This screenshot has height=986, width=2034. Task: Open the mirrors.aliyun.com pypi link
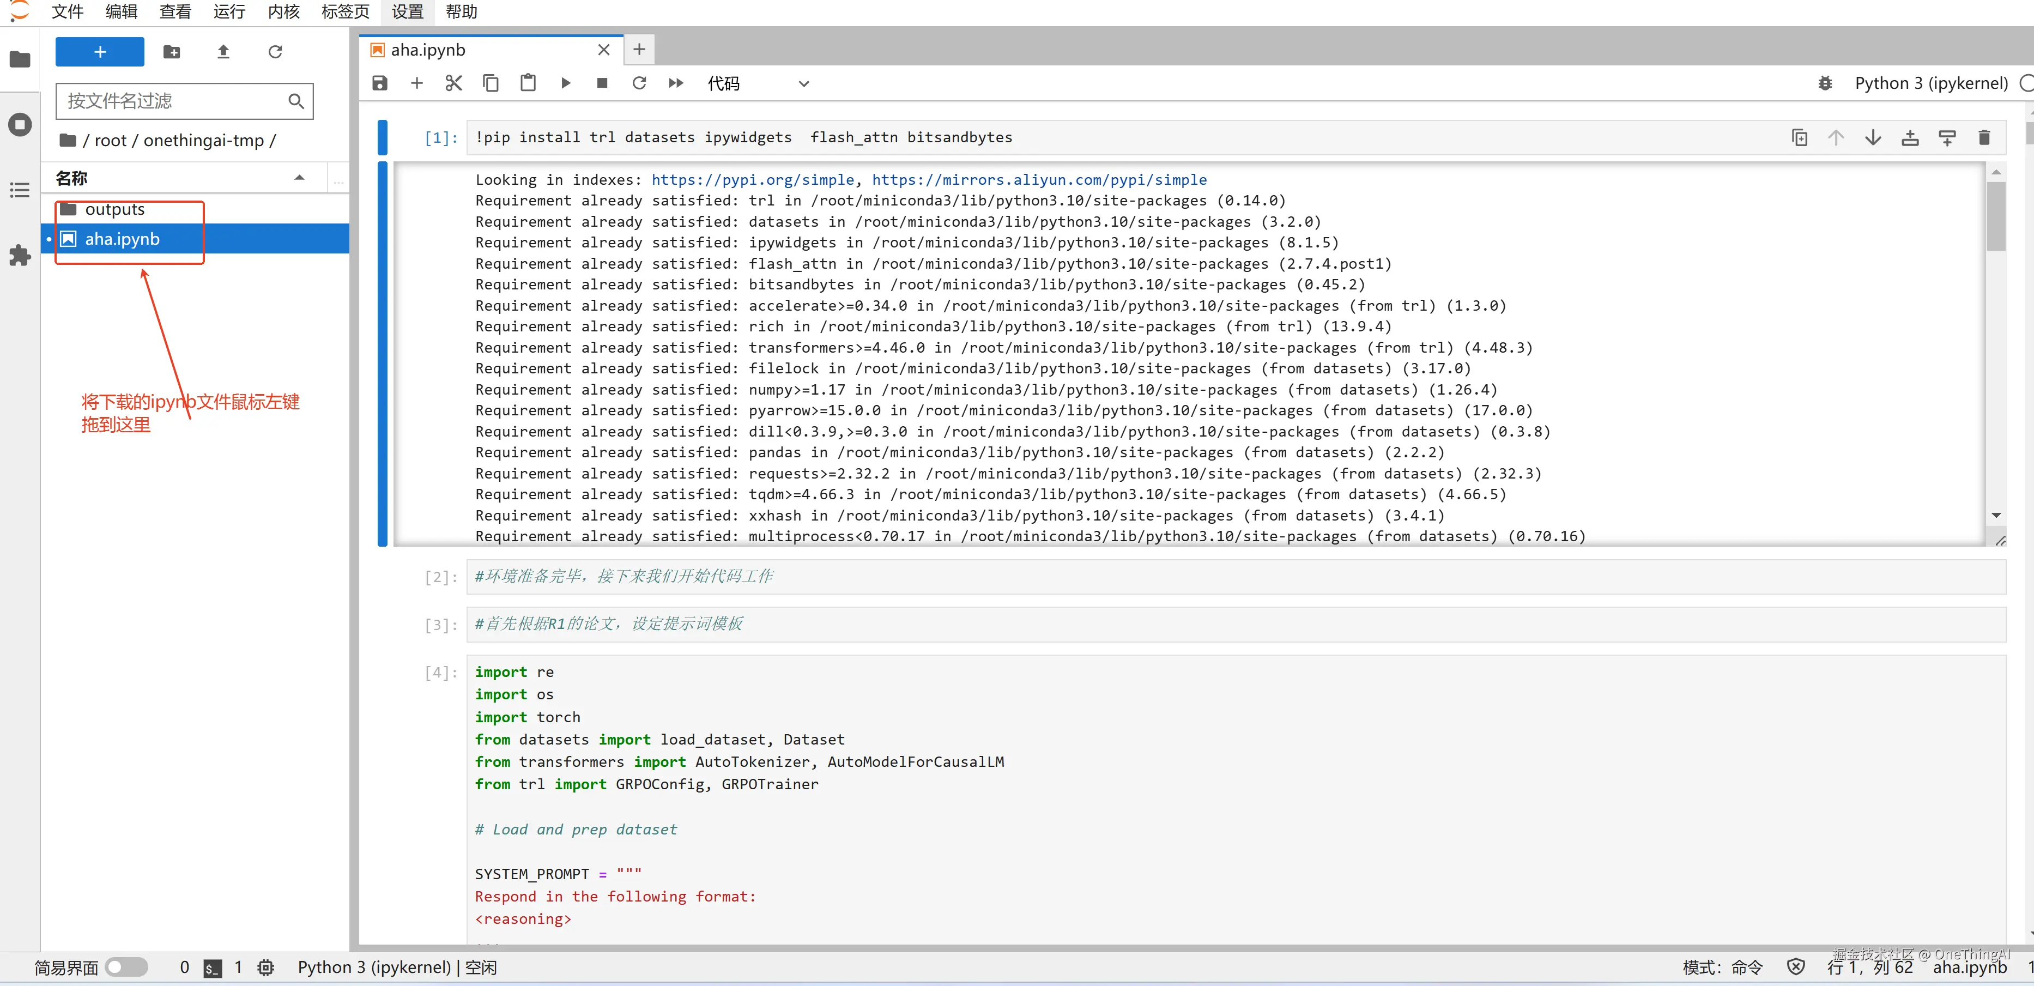pyautogui.click(x=1039, y=180)
